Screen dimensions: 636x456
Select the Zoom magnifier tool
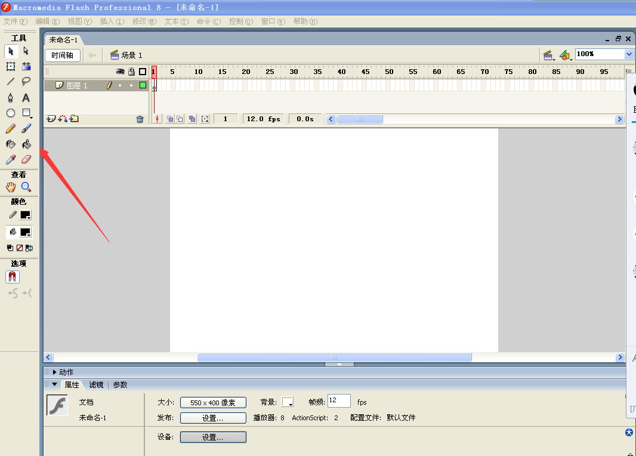26,187
